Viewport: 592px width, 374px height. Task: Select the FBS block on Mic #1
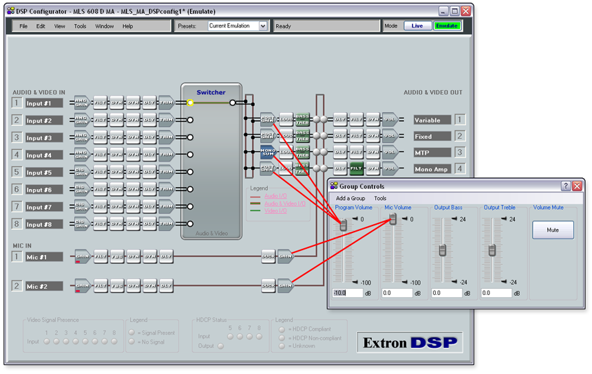click(x=118, y=256)
